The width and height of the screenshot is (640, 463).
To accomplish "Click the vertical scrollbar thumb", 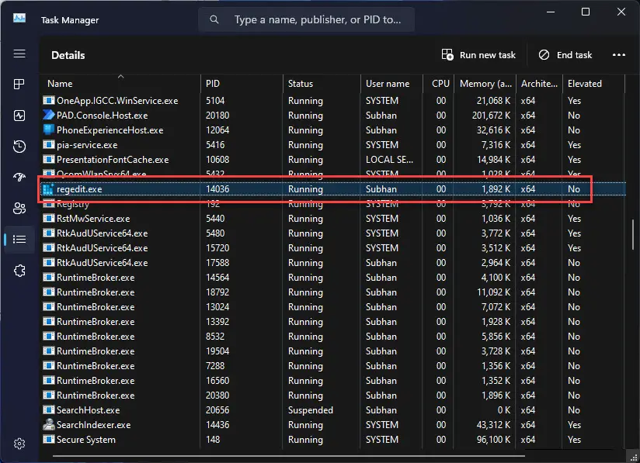I will pyautogui.click(x=633, y=236).
